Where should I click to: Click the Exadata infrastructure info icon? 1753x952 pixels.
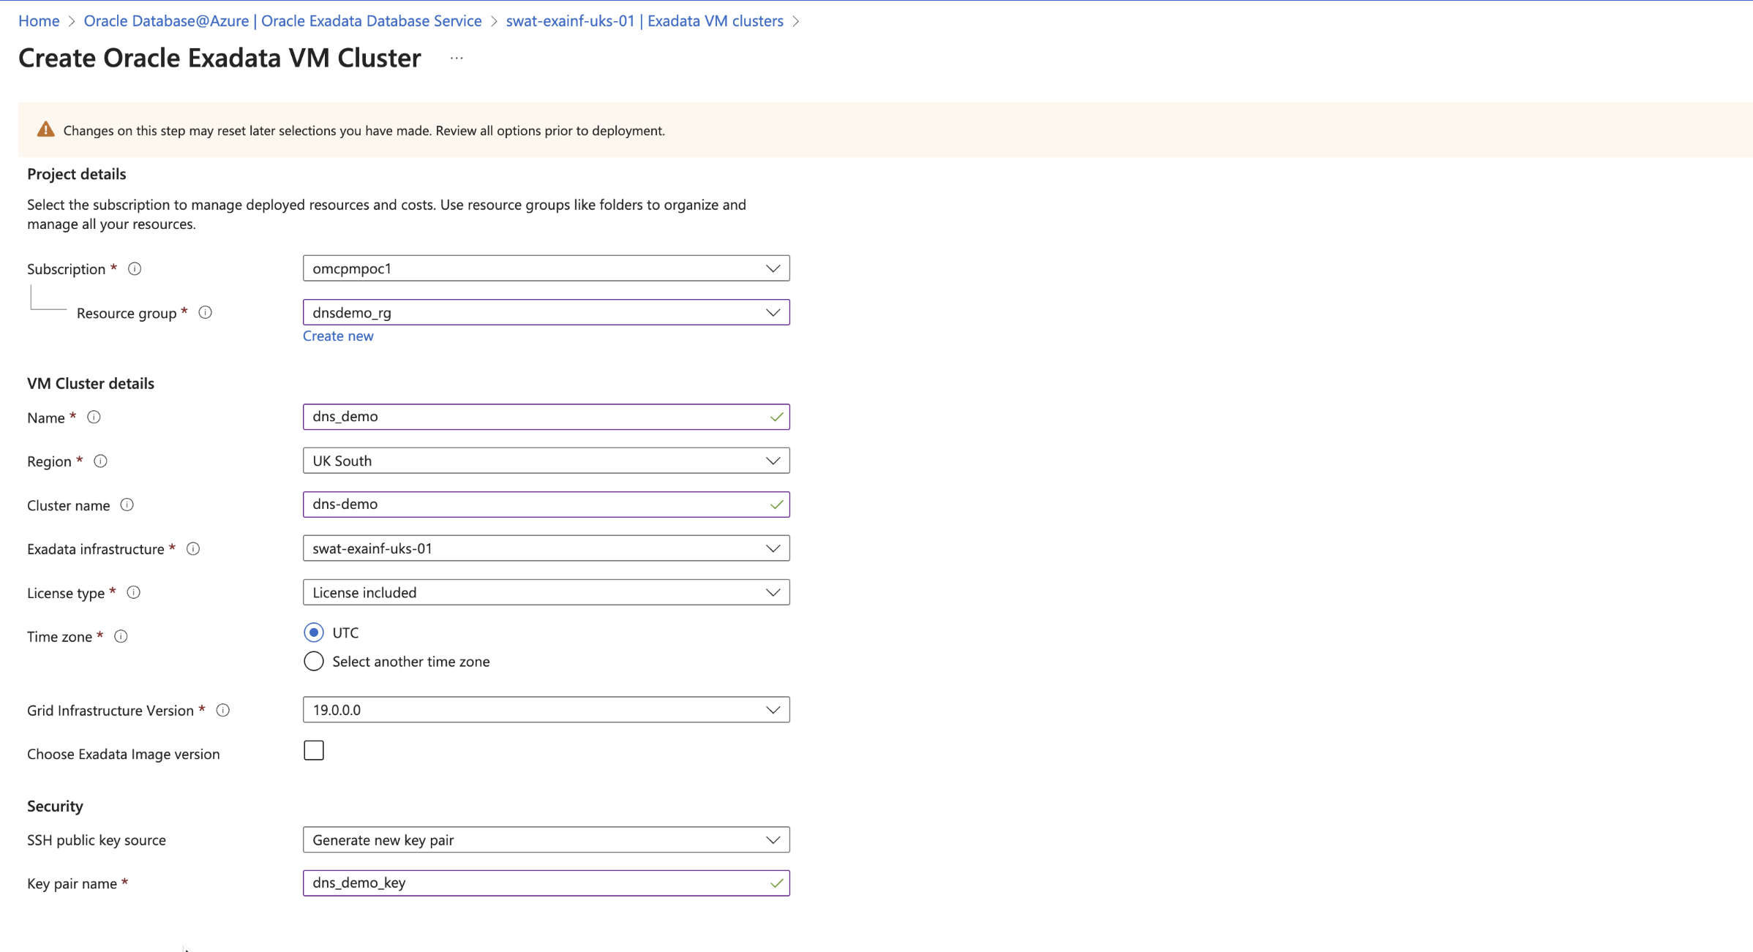pos(193,548)
